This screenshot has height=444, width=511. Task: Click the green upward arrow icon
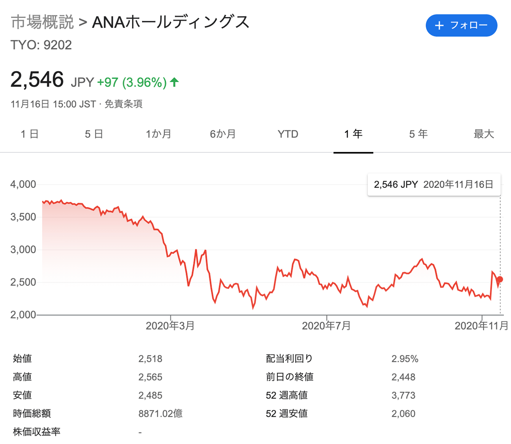(x=174, y=82)
